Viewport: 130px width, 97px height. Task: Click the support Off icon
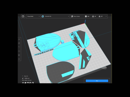93,16
